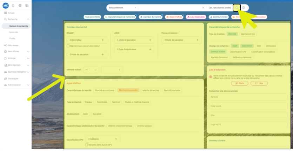Check 'Marchés sans aucun CPV' box
The image size is (293, 164).
(x=87, y=144)
